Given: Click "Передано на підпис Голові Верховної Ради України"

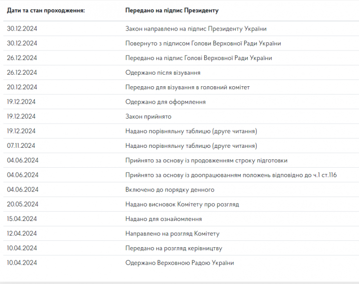Looking at the screenshot, I should point(198,58).
